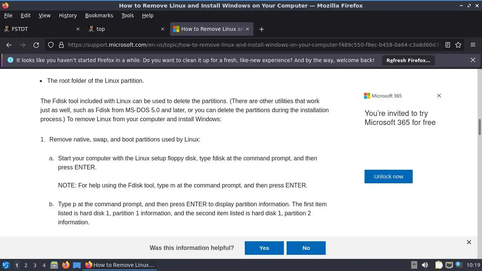Click the page's vertical scrollbar thumb
Image resolution: width=482 pixels, height=271 pixels.
pos(479,127)
